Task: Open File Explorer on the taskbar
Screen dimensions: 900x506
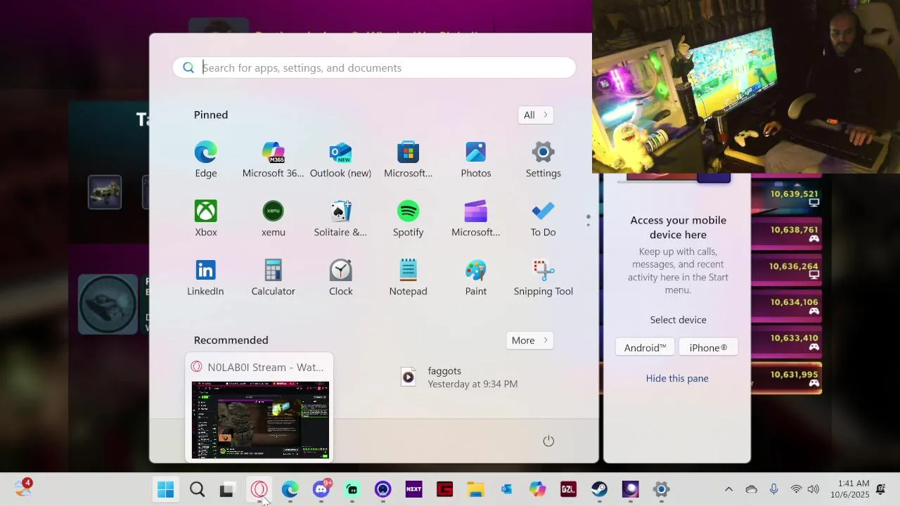Action: coord(476,489)
